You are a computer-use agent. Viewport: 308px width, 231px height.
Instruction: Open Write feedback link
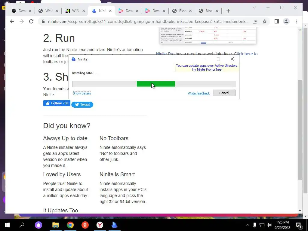pyautogui.click(x=199, y=93)
